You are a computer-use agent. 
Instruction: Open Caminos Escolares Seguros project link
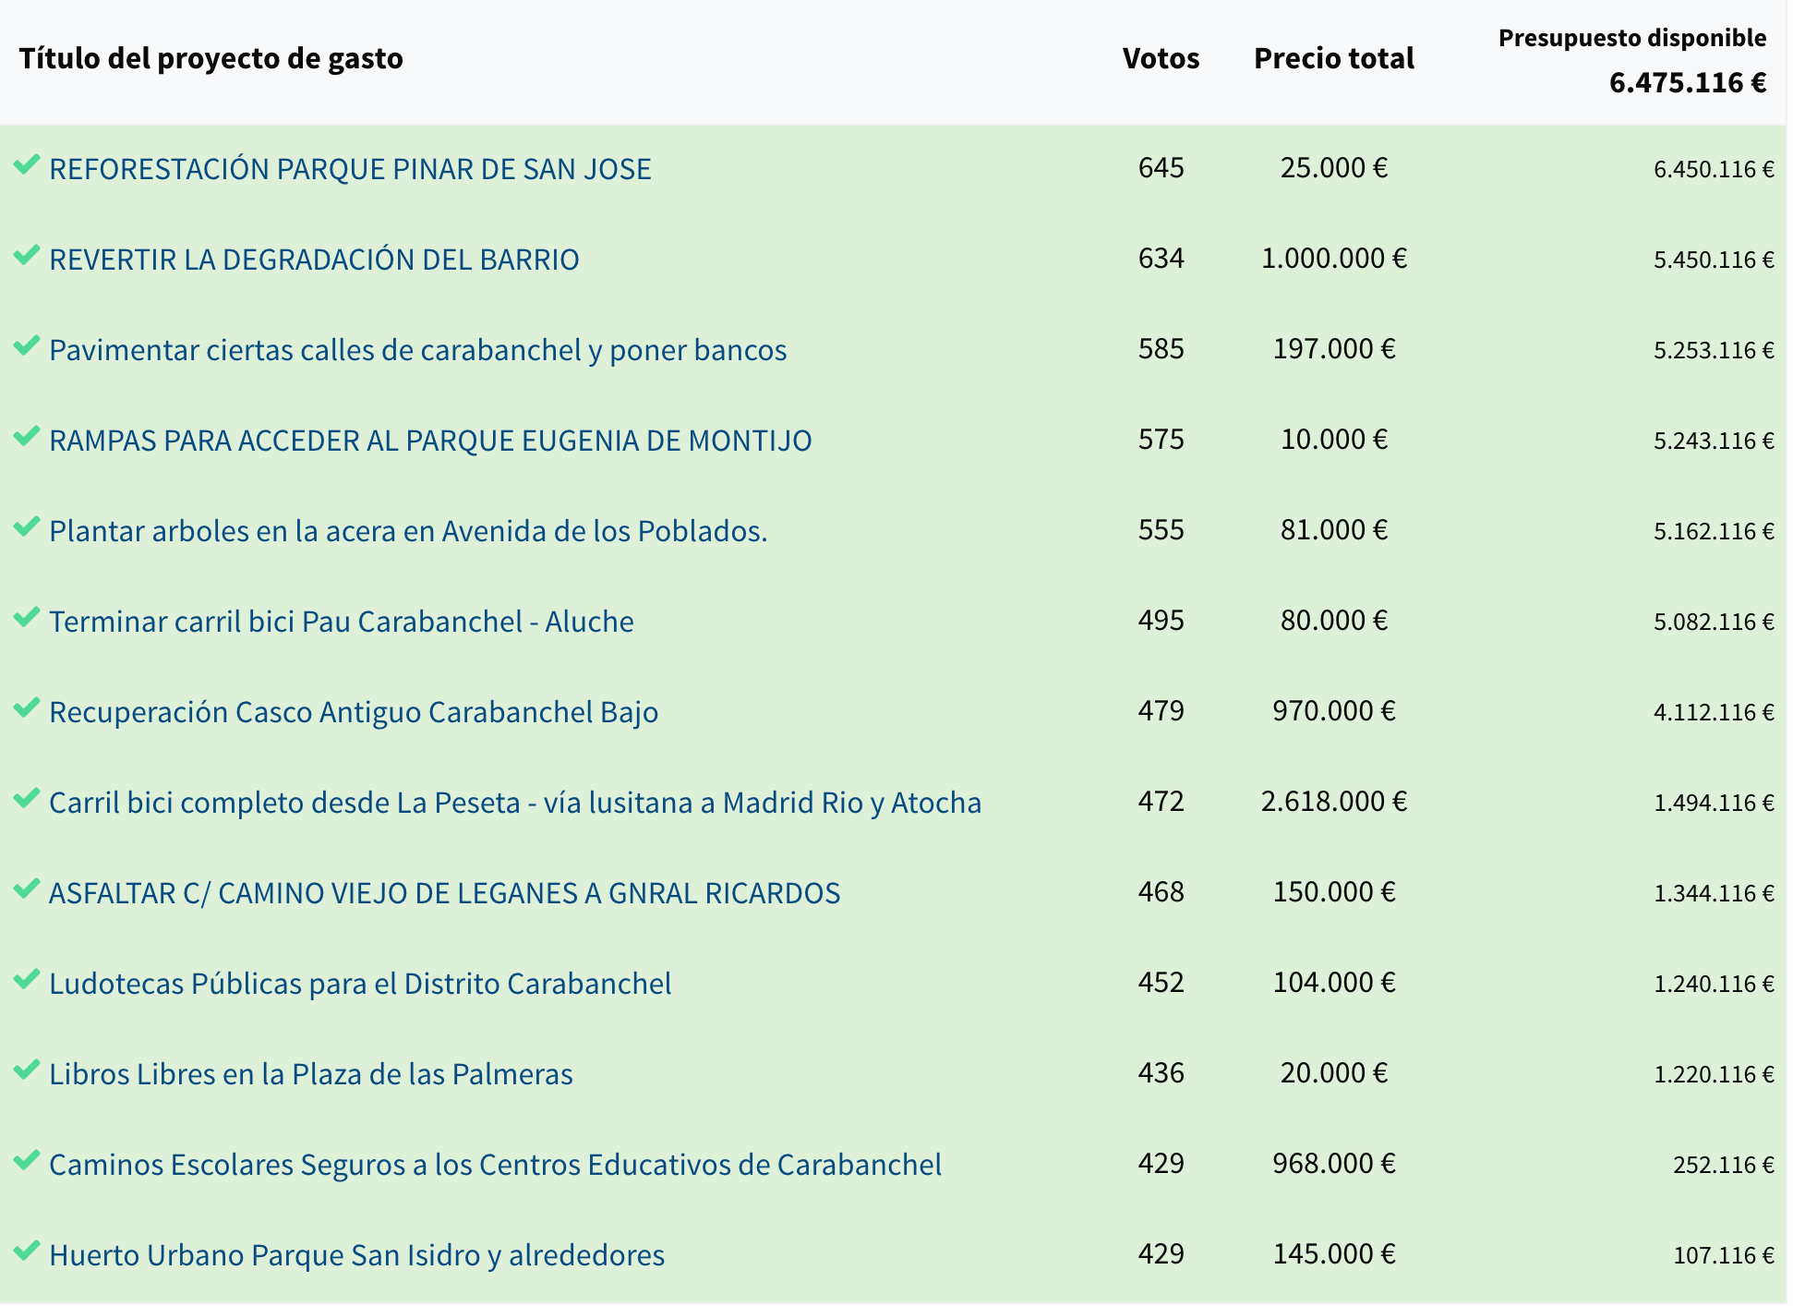(495, 1165)
